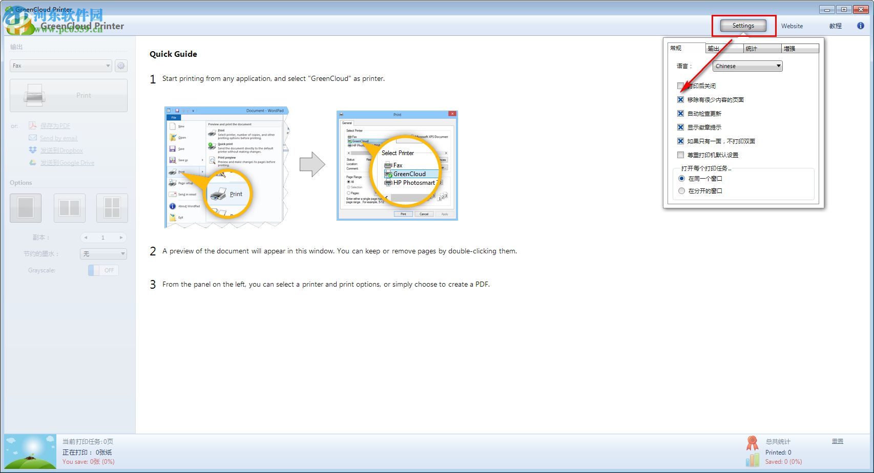The width and height of the screenshot is (874, 473).
Task: Click the copies value field showing 1
Action: pyautogui.click(x=103, y=238)
